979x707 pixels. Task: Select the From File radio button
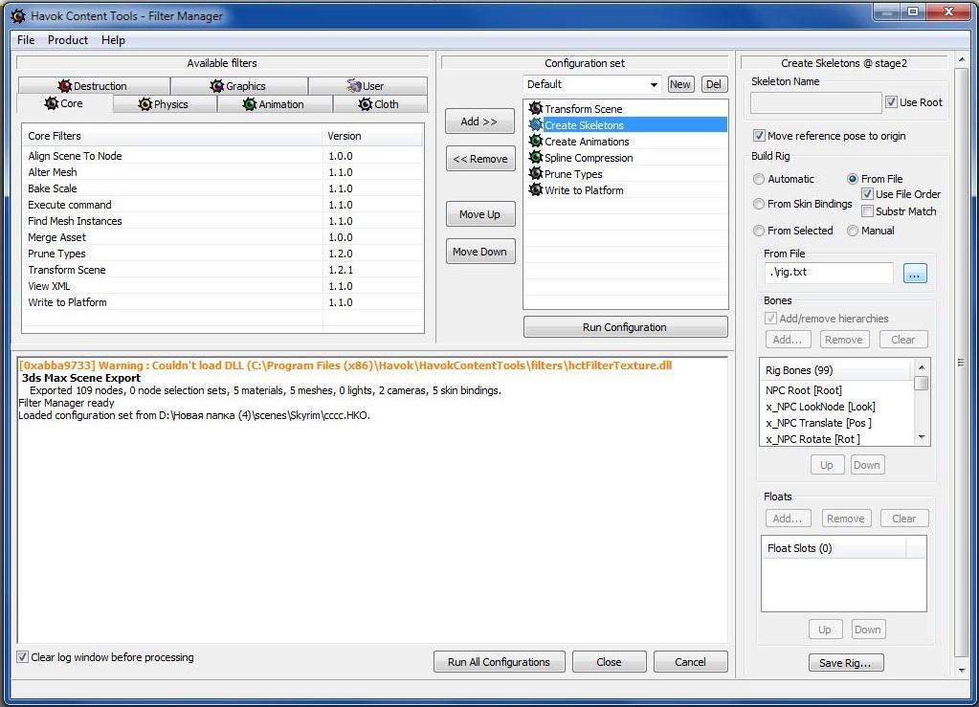tap(853, 179)
